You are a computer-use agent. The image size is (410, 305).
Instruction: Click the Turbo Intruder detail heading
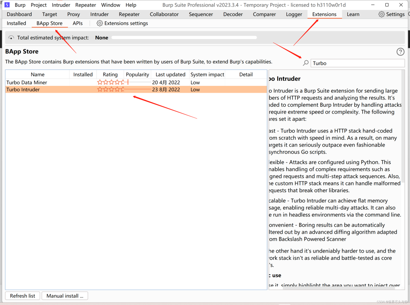284,79
